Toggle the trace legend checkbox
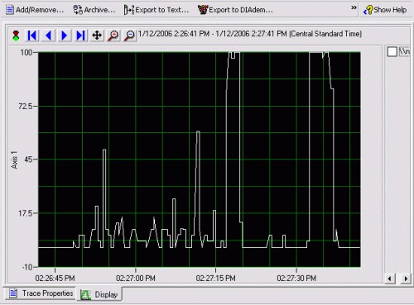Viewport: 414px width, 305px height. 392,51
